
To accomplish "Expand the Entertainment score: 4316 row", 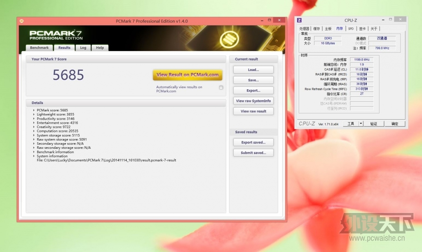I will [x=34, y=123].
